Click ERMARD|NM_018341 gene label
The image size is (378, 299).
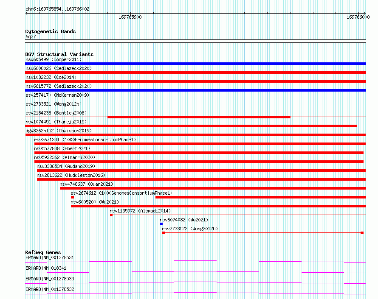[46, 268]
